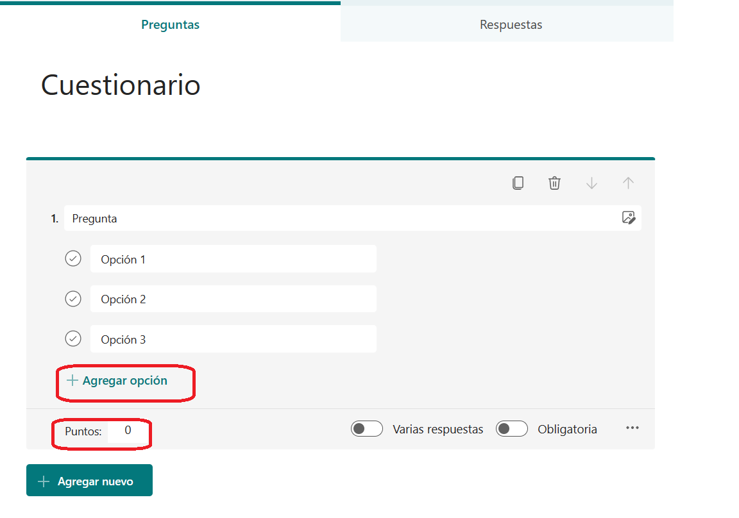This screenshot has height=518, width=739.
Task: Mark Opción 2 as correct answer
Action: point(73,299)
